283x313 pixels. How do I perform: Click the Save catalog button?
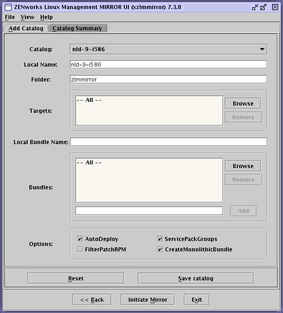tap(196, 278)
